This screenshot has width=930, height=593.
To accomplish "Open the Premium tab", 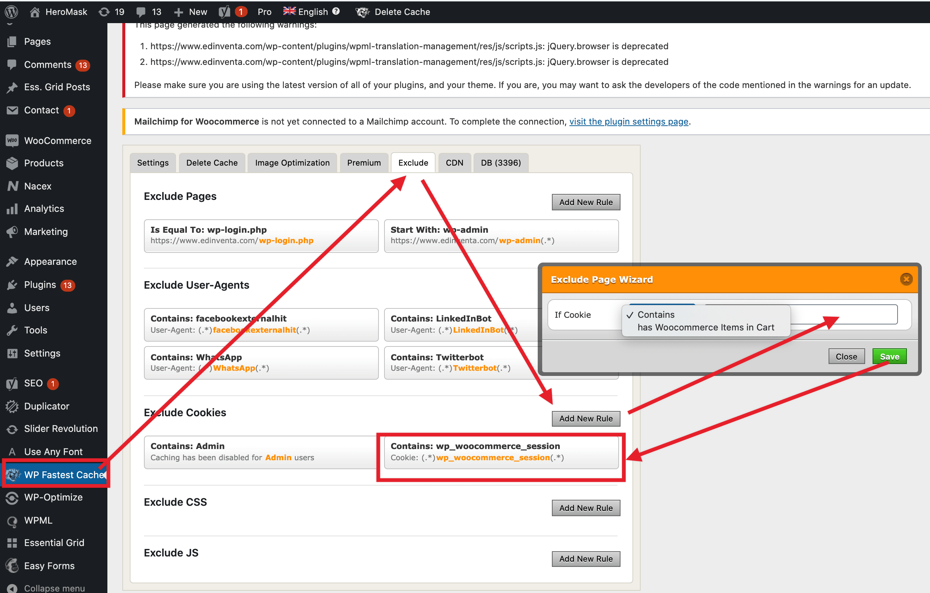I will pyautogui.click(x=364, y=163).
